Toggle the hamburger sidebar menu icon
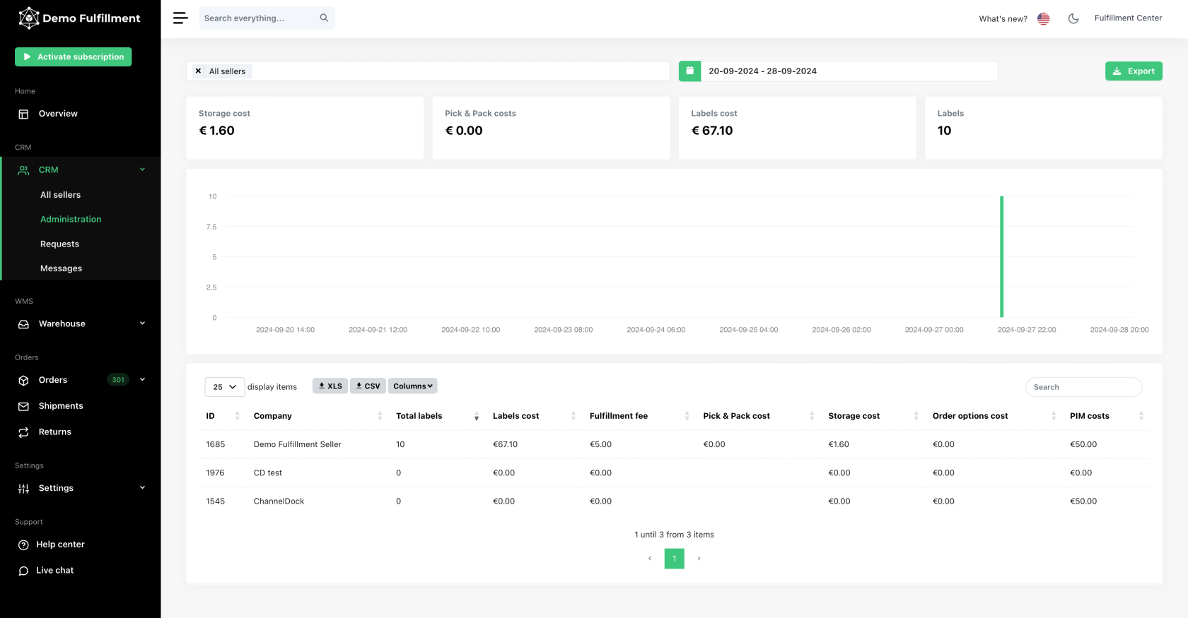The height and width of the screenshot is (618, 1188). pyautogui.click(x=180, y=18)
